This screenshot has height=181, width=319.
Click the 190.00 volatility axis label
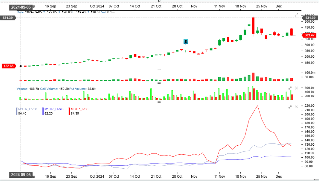click(309, 119)
